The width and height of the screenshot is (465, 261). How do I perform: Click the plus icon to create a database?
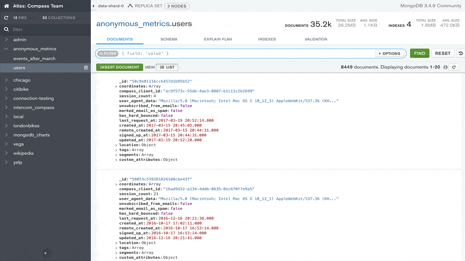(x=45, y=253)
